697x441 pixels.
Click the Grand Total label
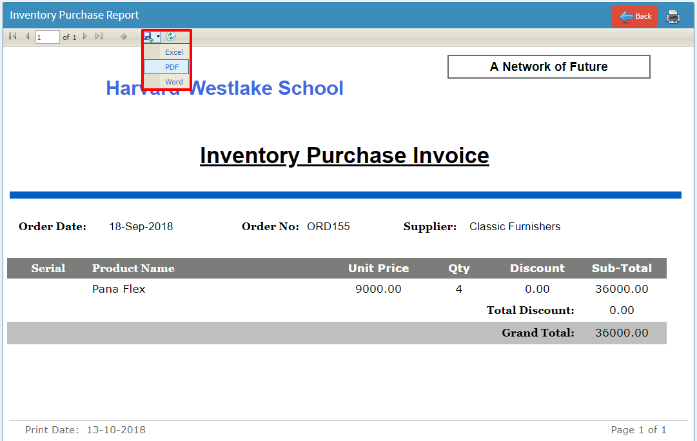click(x=538, y=333)
